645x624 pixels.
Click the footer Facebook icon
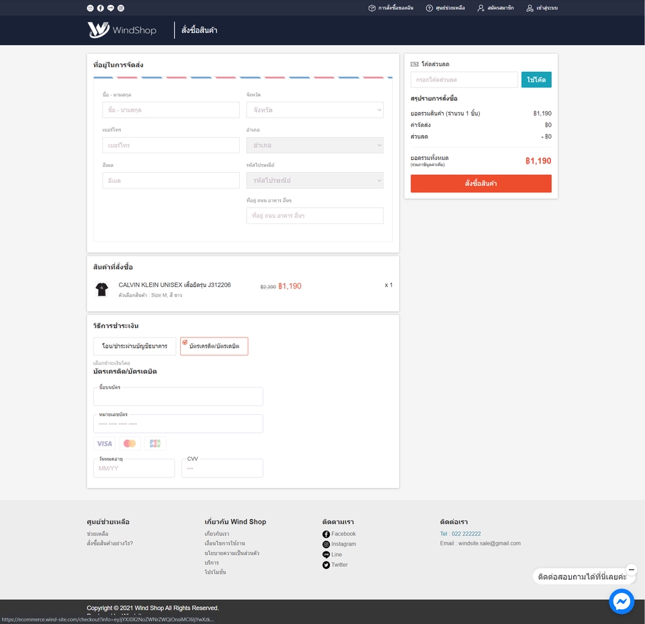pos(327,535)
